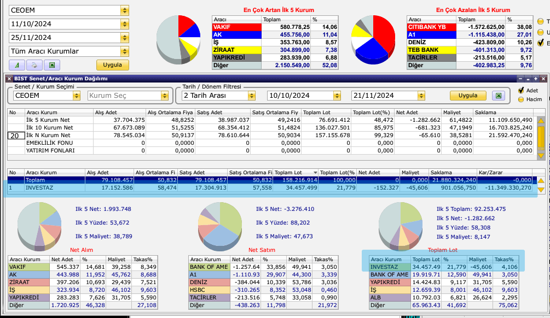550x318 pixels.
Task: Click the value 580.778,25
Action: tap(295, 27)
